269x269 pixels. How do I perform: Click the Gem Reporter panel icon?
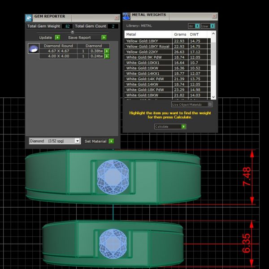[x=29, y=18]
